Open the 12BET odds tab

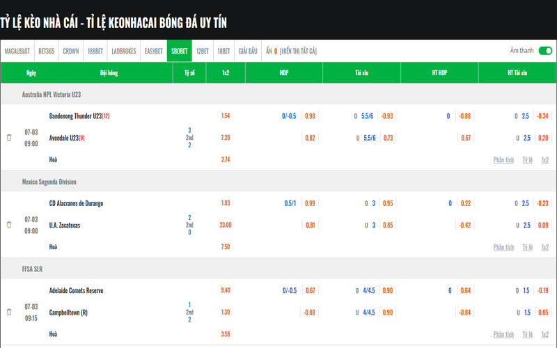tap(203, 52)
